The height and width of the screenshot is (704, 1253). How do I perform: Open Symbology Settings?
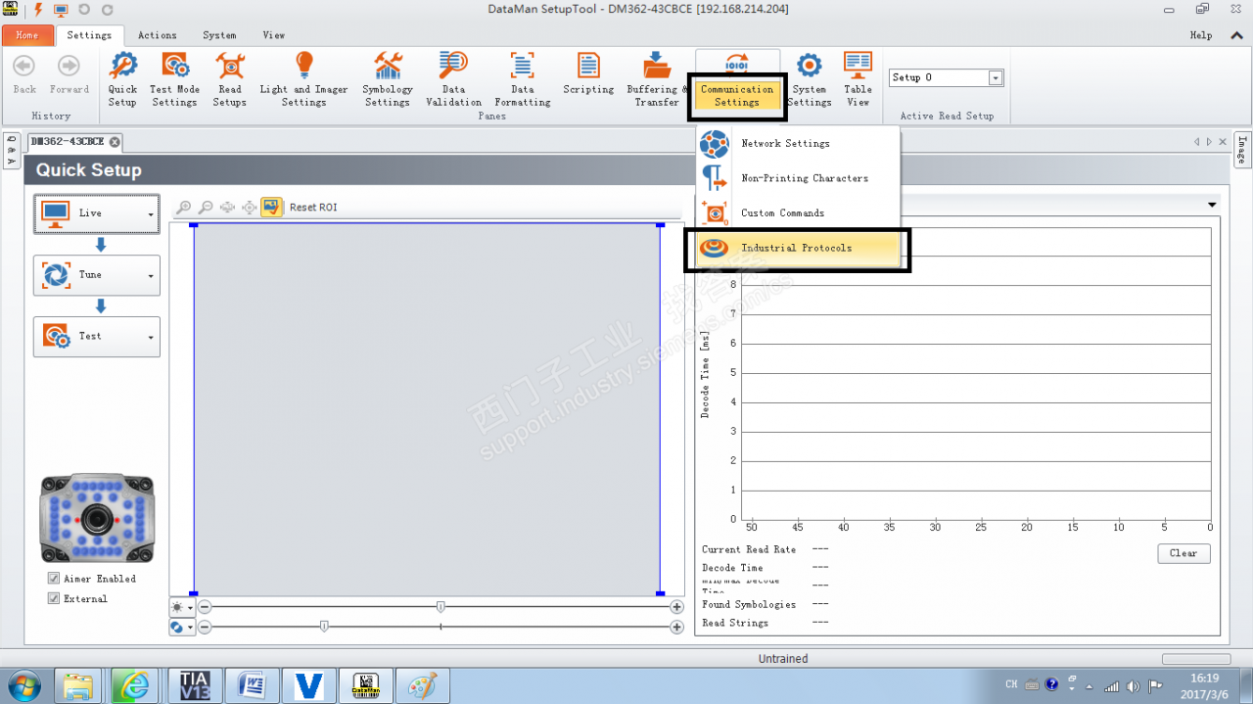click(x=388, y=79)
